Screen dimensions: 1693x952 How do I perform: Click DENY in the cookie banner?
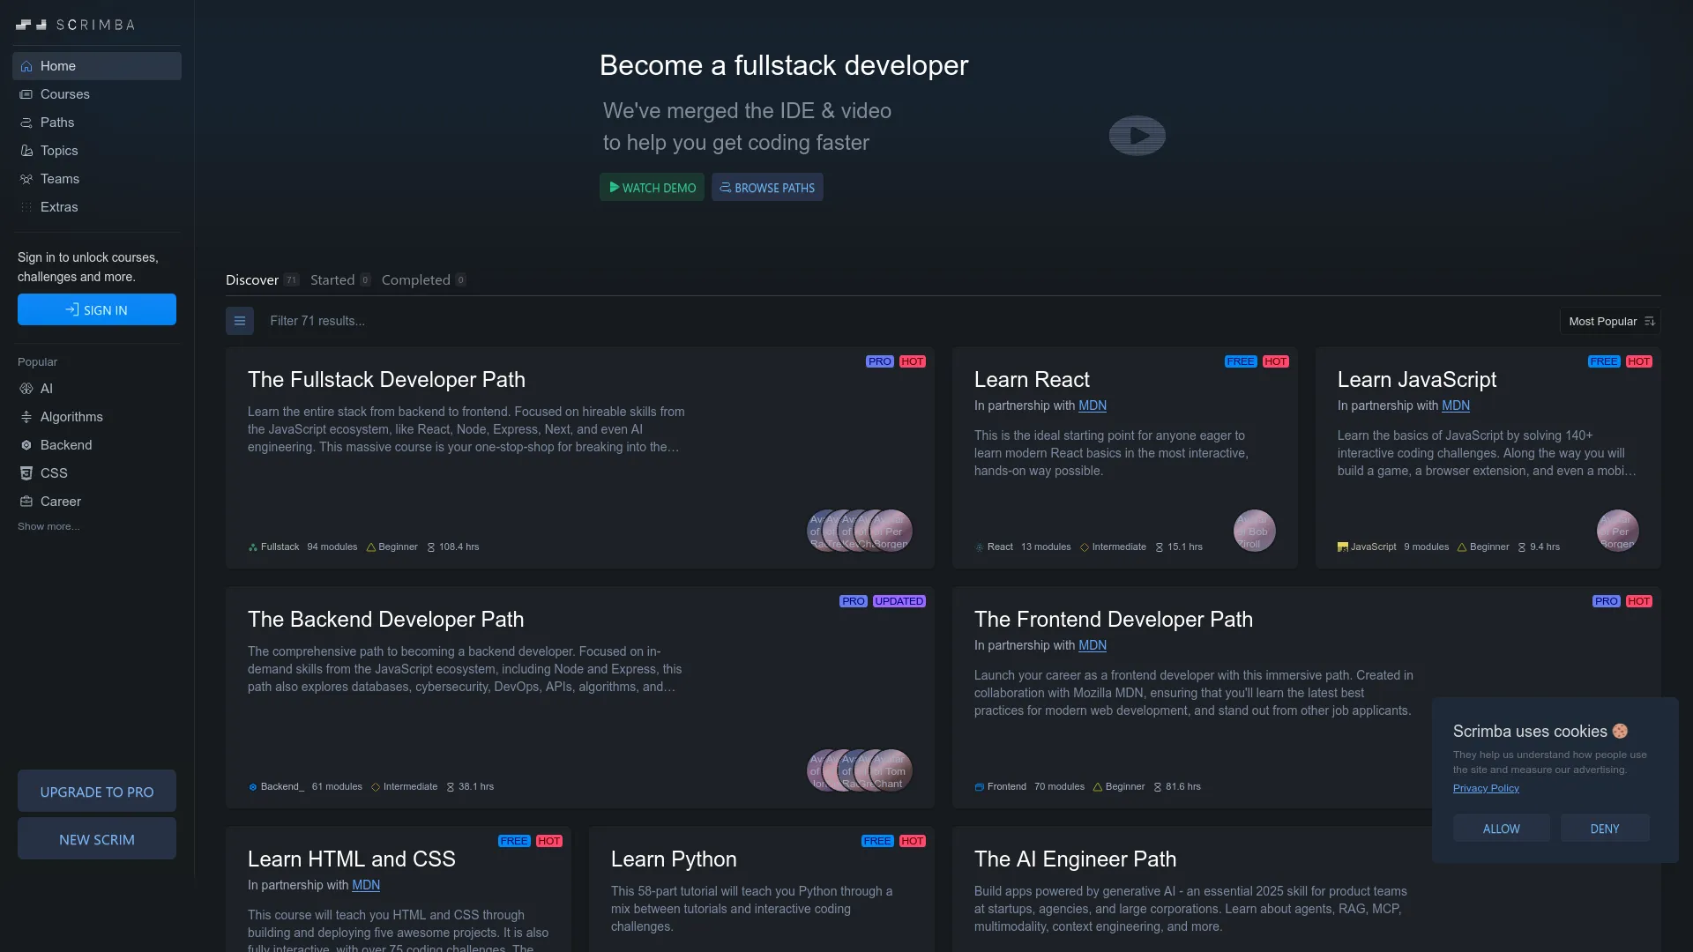[1605, 829]
